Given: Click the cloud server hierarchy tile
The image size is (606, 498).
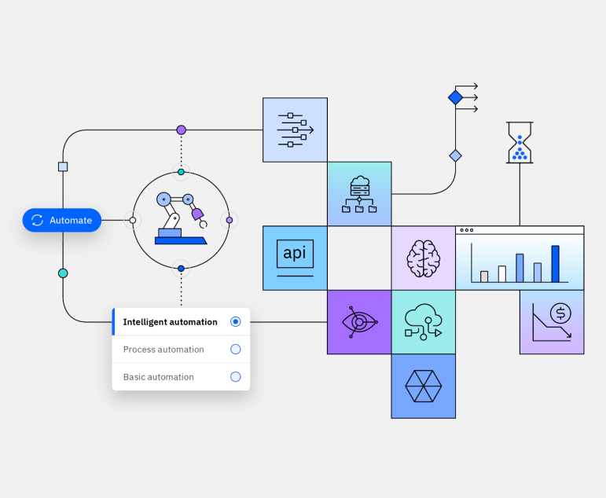Looking at the screenshot, I should (359, 194).
